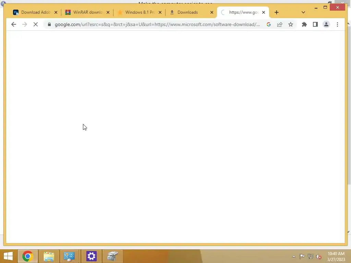The image size is (351, 263).
Task: Click the Google icon in address bar
Action: click(269, 24)
